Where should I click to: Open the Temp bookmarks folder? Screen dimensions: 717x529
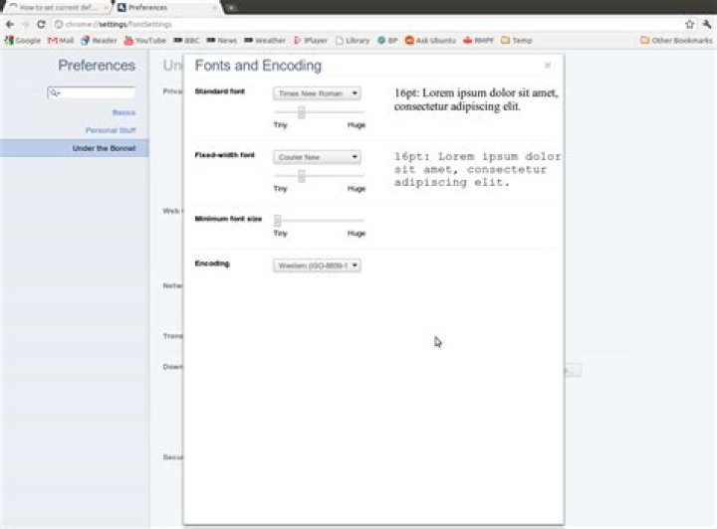pyautogui.click(x=517, y=41)
